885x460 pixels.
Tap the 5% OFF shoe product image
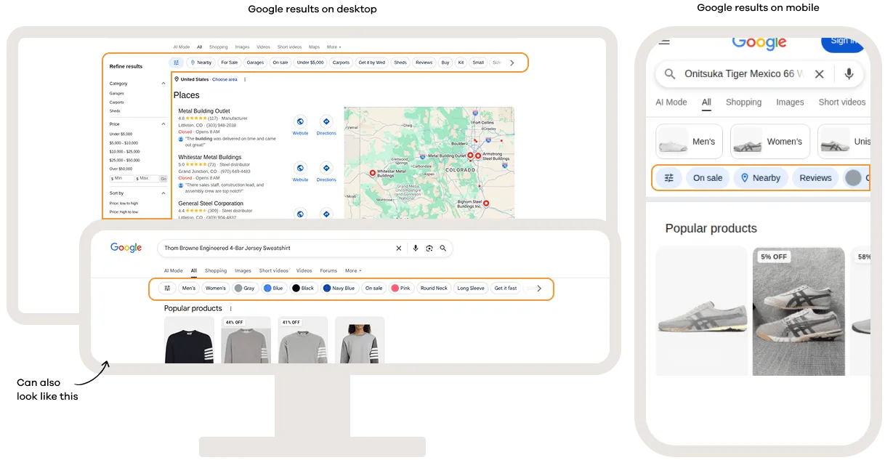click(x=799, y=311)
